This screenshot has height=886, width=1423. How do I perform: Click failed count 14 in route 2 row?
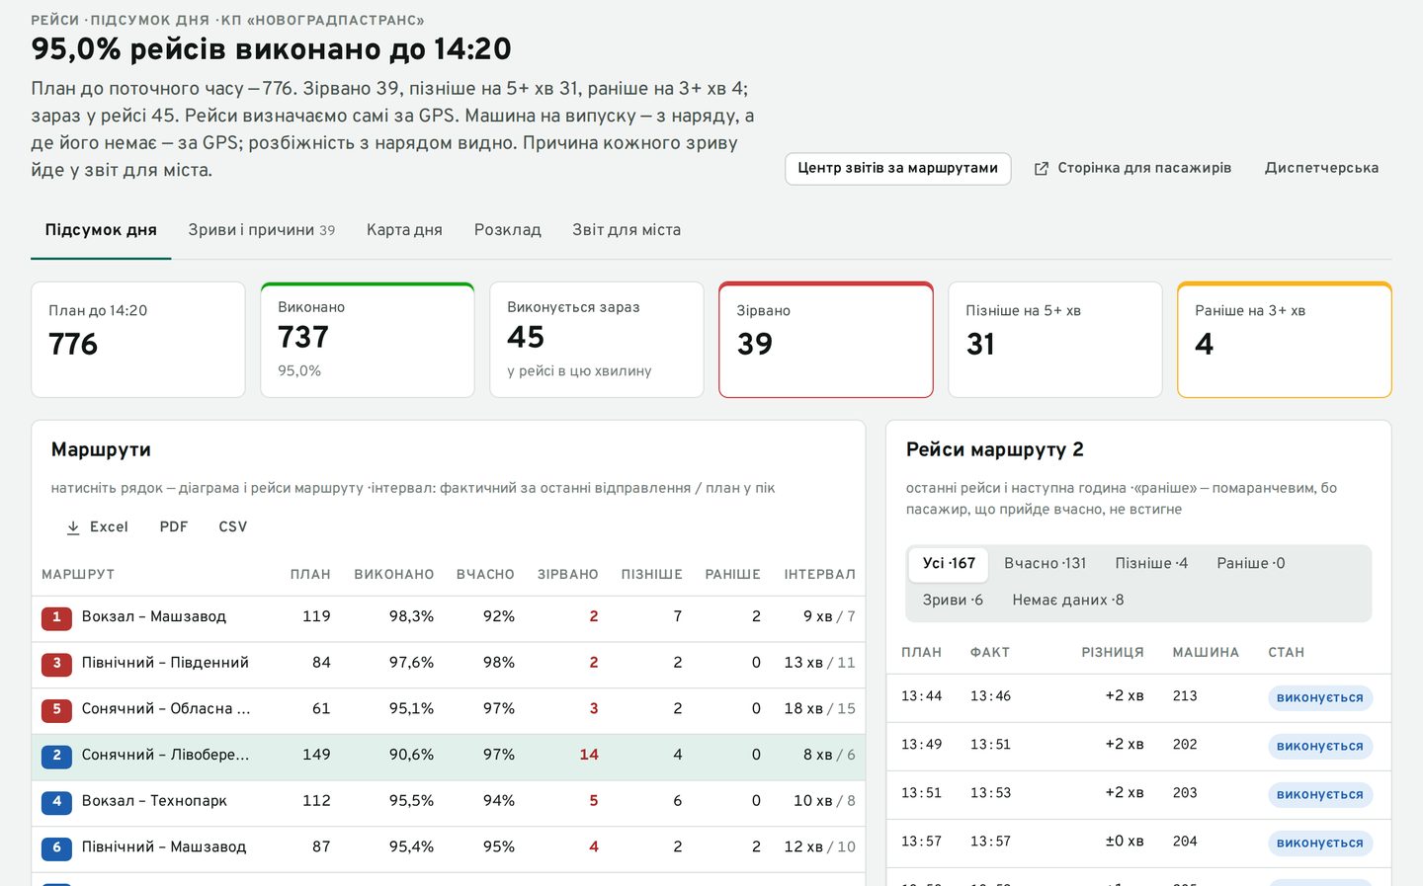coord(589,756)
